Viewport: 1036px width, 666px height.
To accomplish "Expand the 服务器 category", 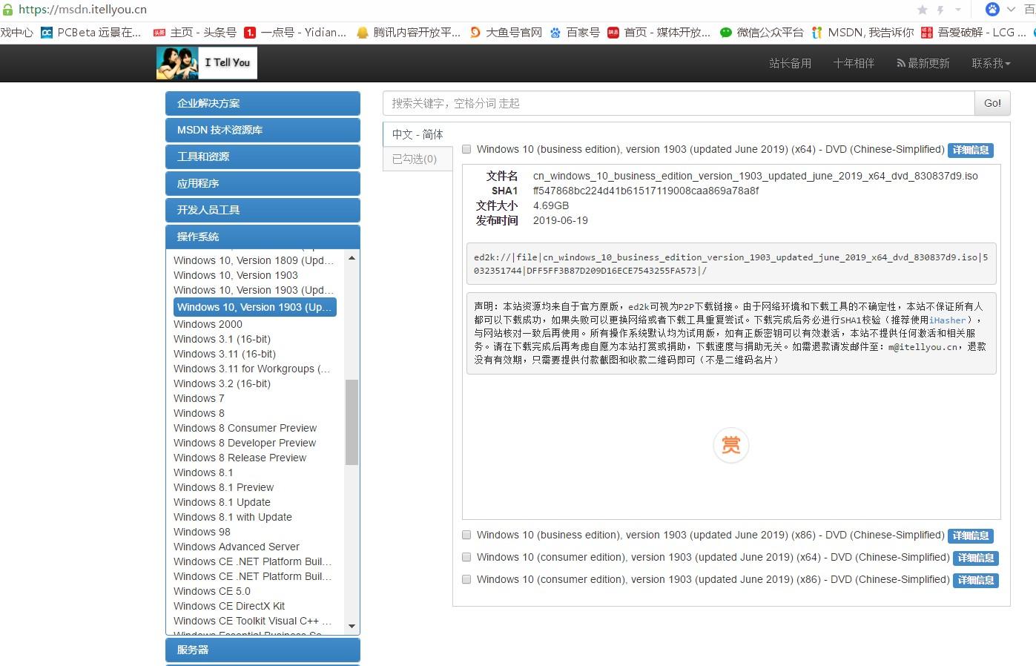I will 263,650.
